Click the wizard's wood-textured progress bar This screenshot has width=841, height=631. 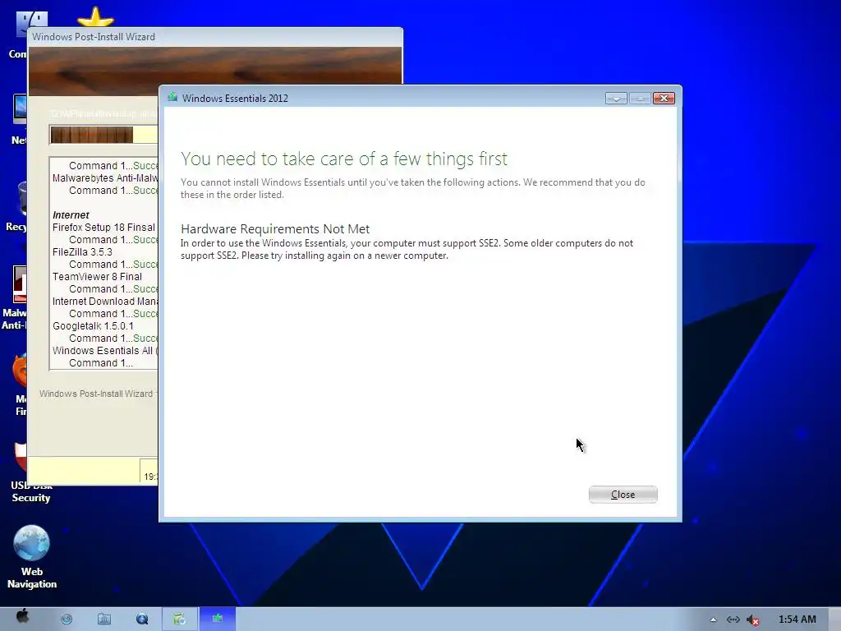pos(104,135)
